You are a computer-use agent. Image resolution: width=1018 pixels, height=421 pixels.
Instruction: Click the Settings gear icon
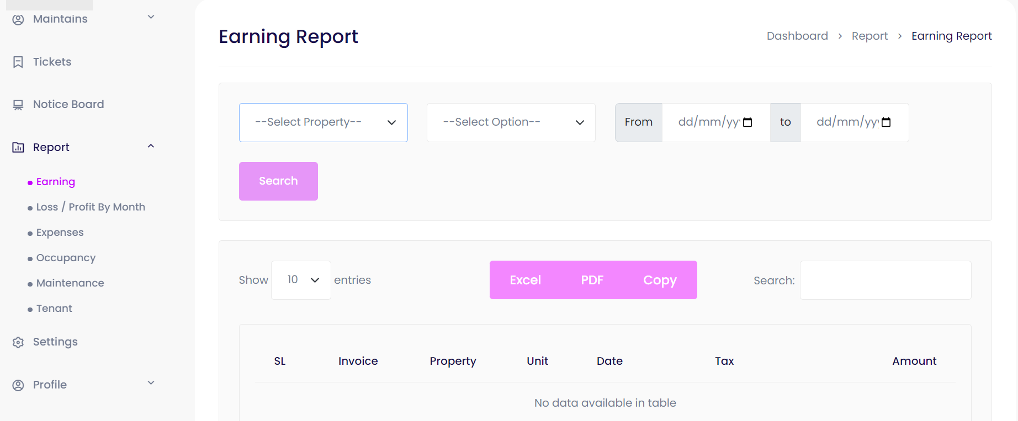point(18,342)
